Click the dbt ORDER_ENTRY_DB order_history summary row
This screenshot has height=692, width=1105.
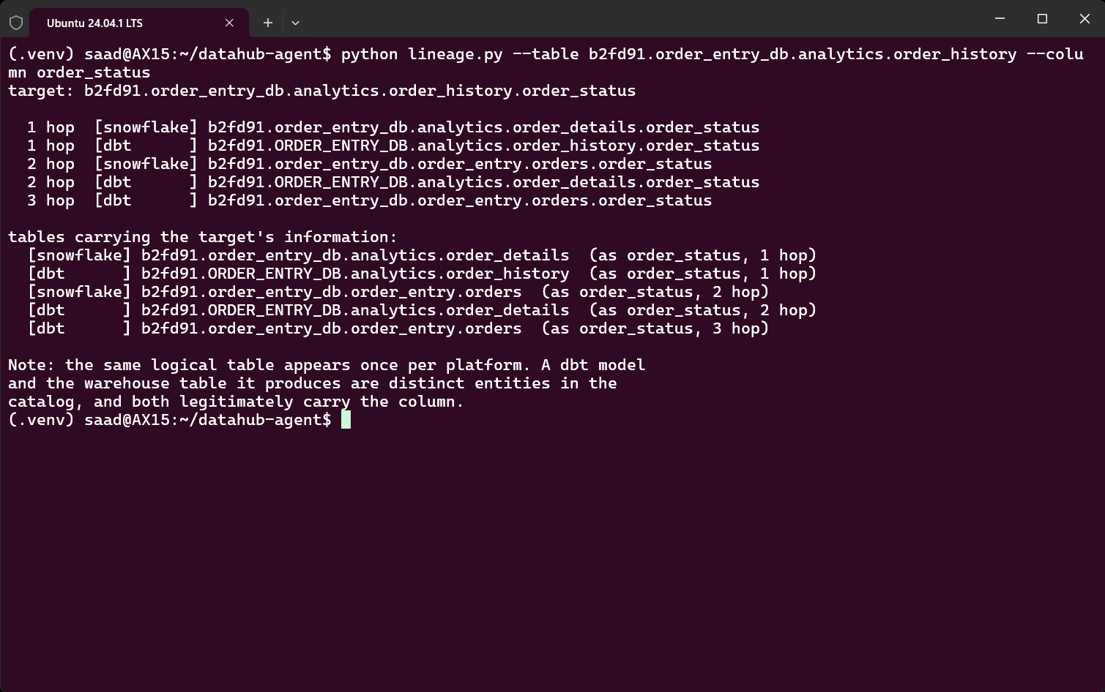coord(422,274)
